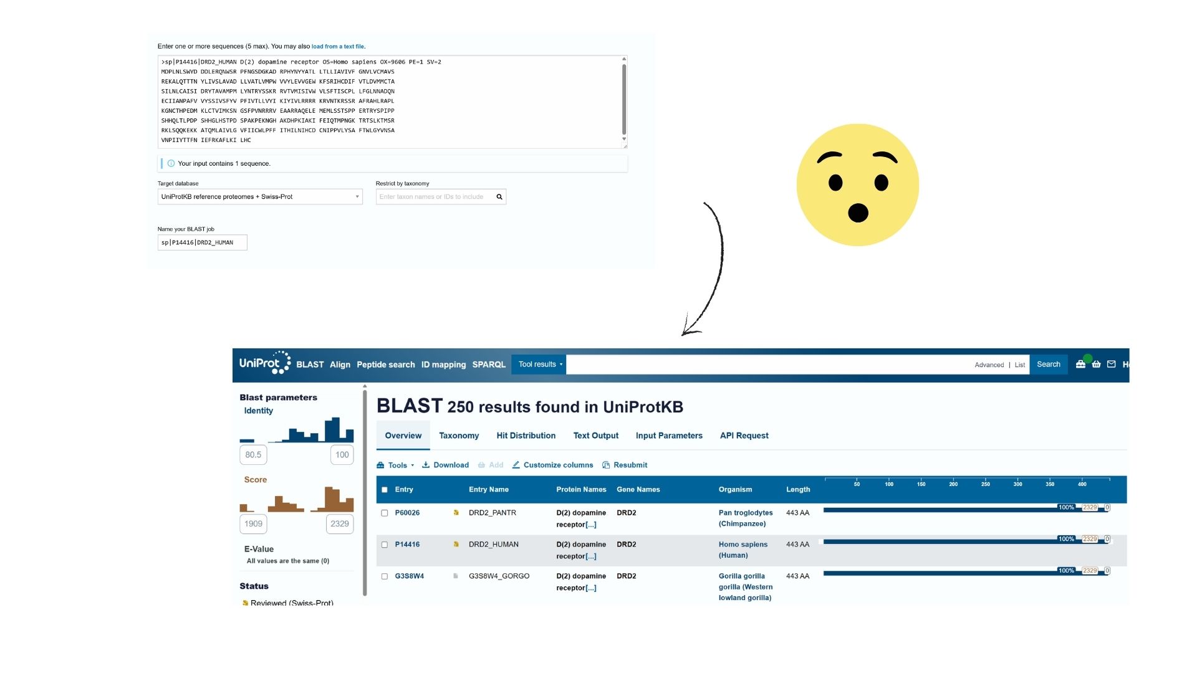This screenshot has height=673, width=1197.
Task: Open the Gorilla gorilla gorilla organism link
Action: (746, 587)
